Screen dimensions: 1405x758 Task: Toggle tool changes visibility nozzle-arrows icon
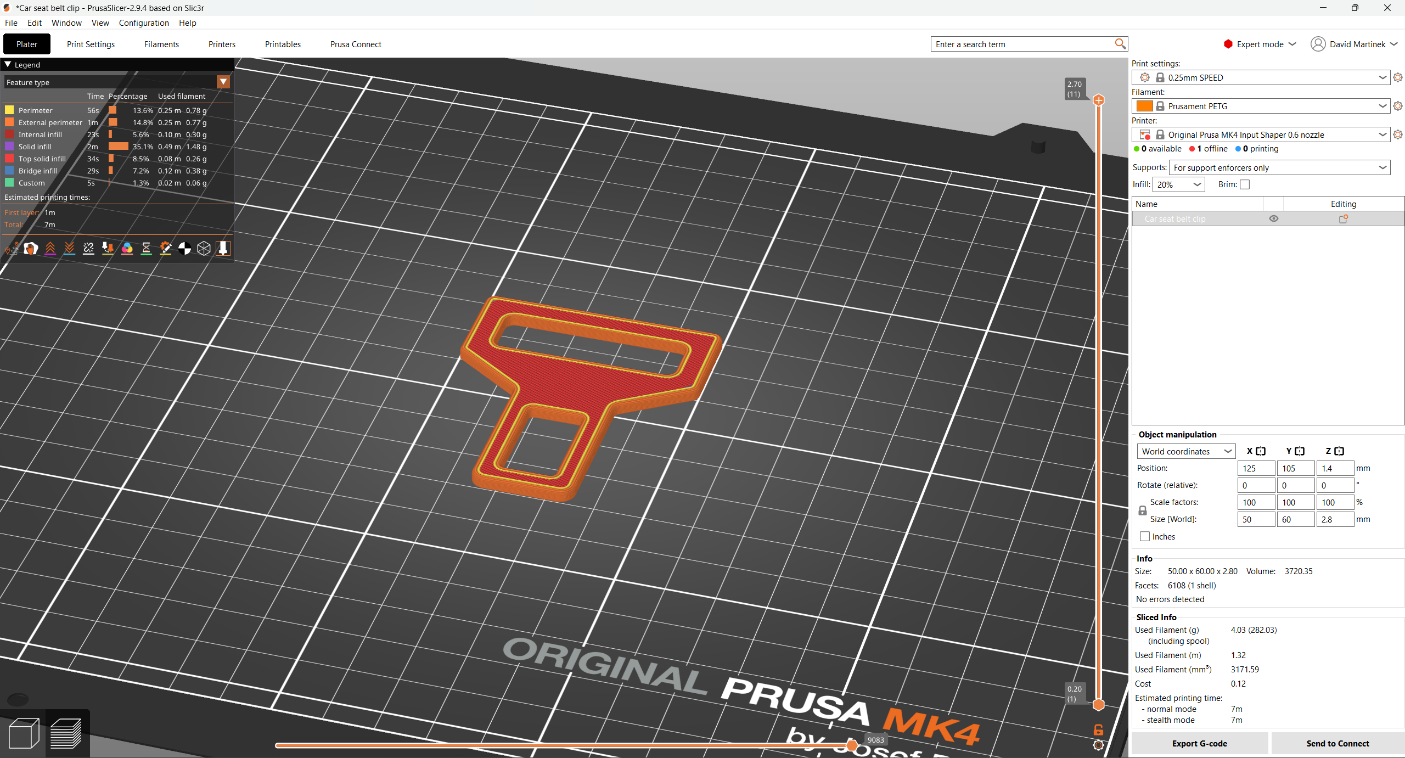(x=108, y=249)
